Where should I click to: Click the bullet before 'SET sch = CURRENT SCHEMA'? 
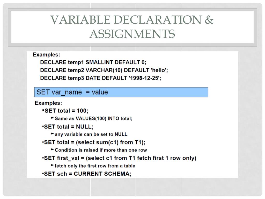coord(43,174)
